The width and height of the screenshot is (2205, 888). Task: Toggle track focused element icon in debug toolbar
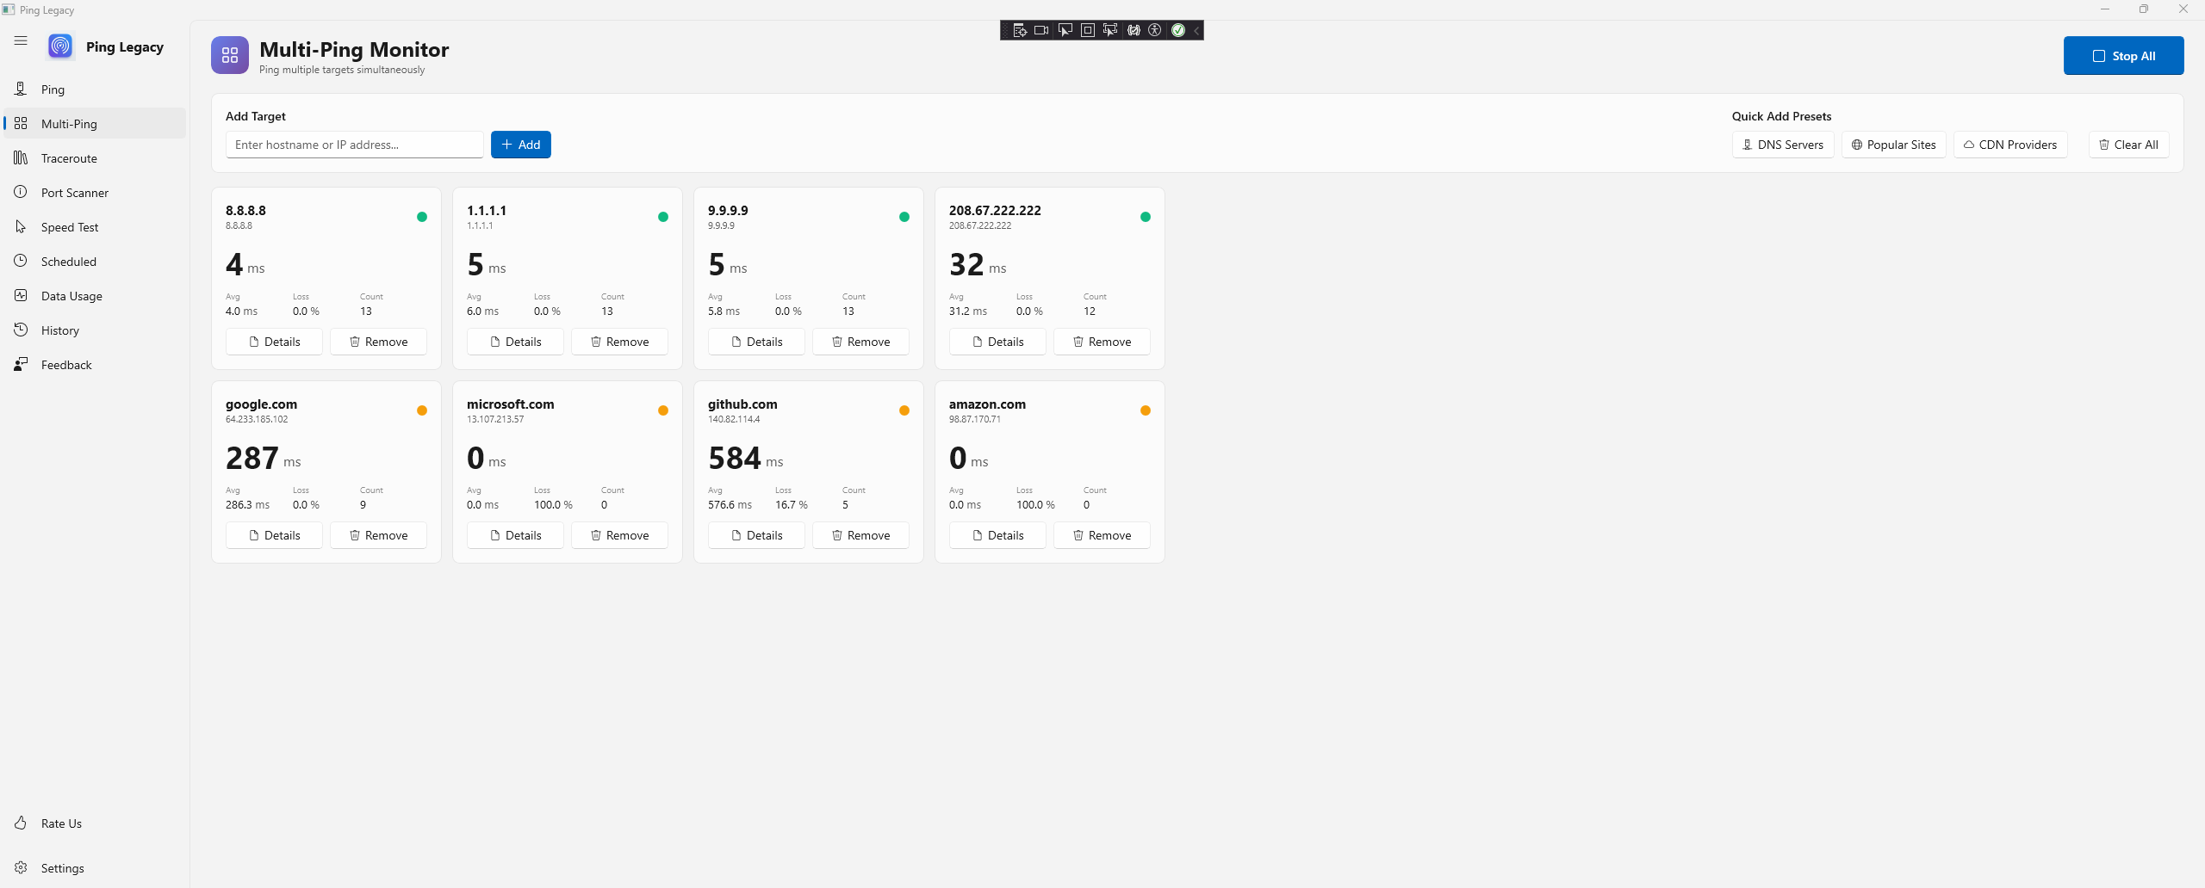pyautogui.click(x=1110, y=30)
